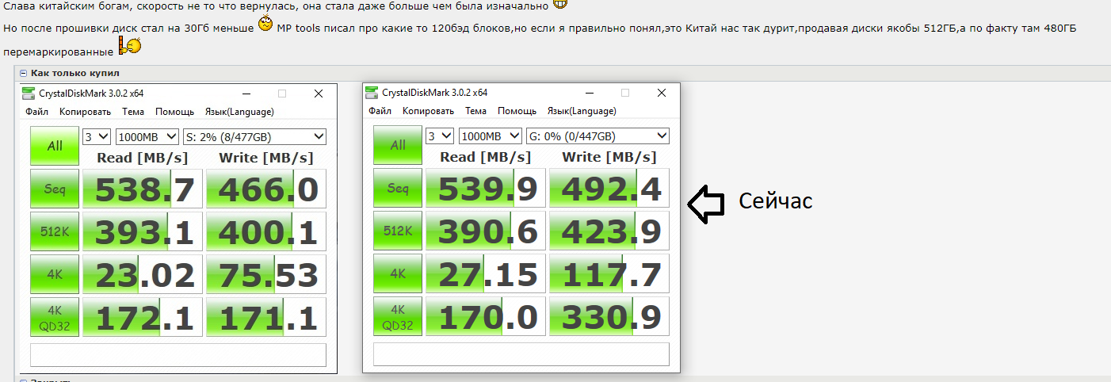Click Seq write value 466.0 in left window
This screenshot has width=1111, height=382.
pyautogui.click(x=265, y=189)
